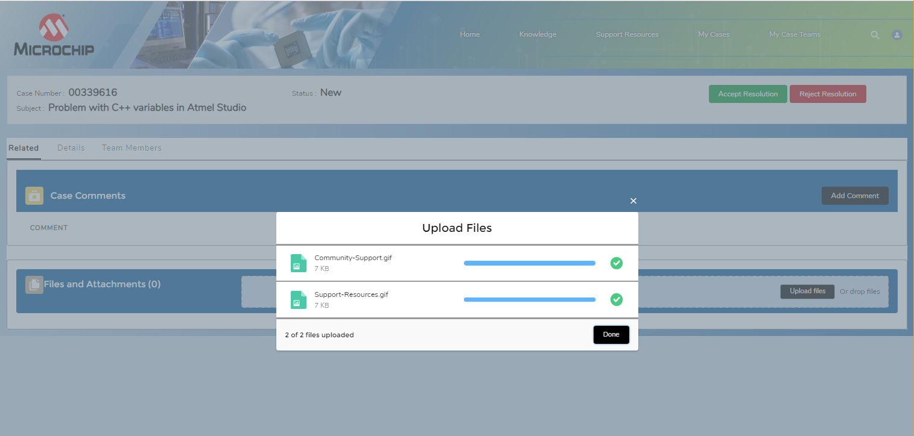The image size is (914, 436).
Task: Open My Case Teams in navigation
Action: 795,34
